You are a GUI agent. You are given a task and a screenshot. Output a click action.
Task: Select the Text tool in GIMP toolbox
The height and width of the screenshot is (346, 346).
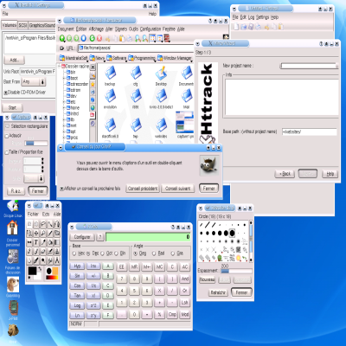click(36, 242)
